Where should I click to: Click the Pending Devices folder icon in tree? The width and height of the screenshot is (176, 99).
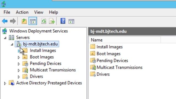[25, 64]
